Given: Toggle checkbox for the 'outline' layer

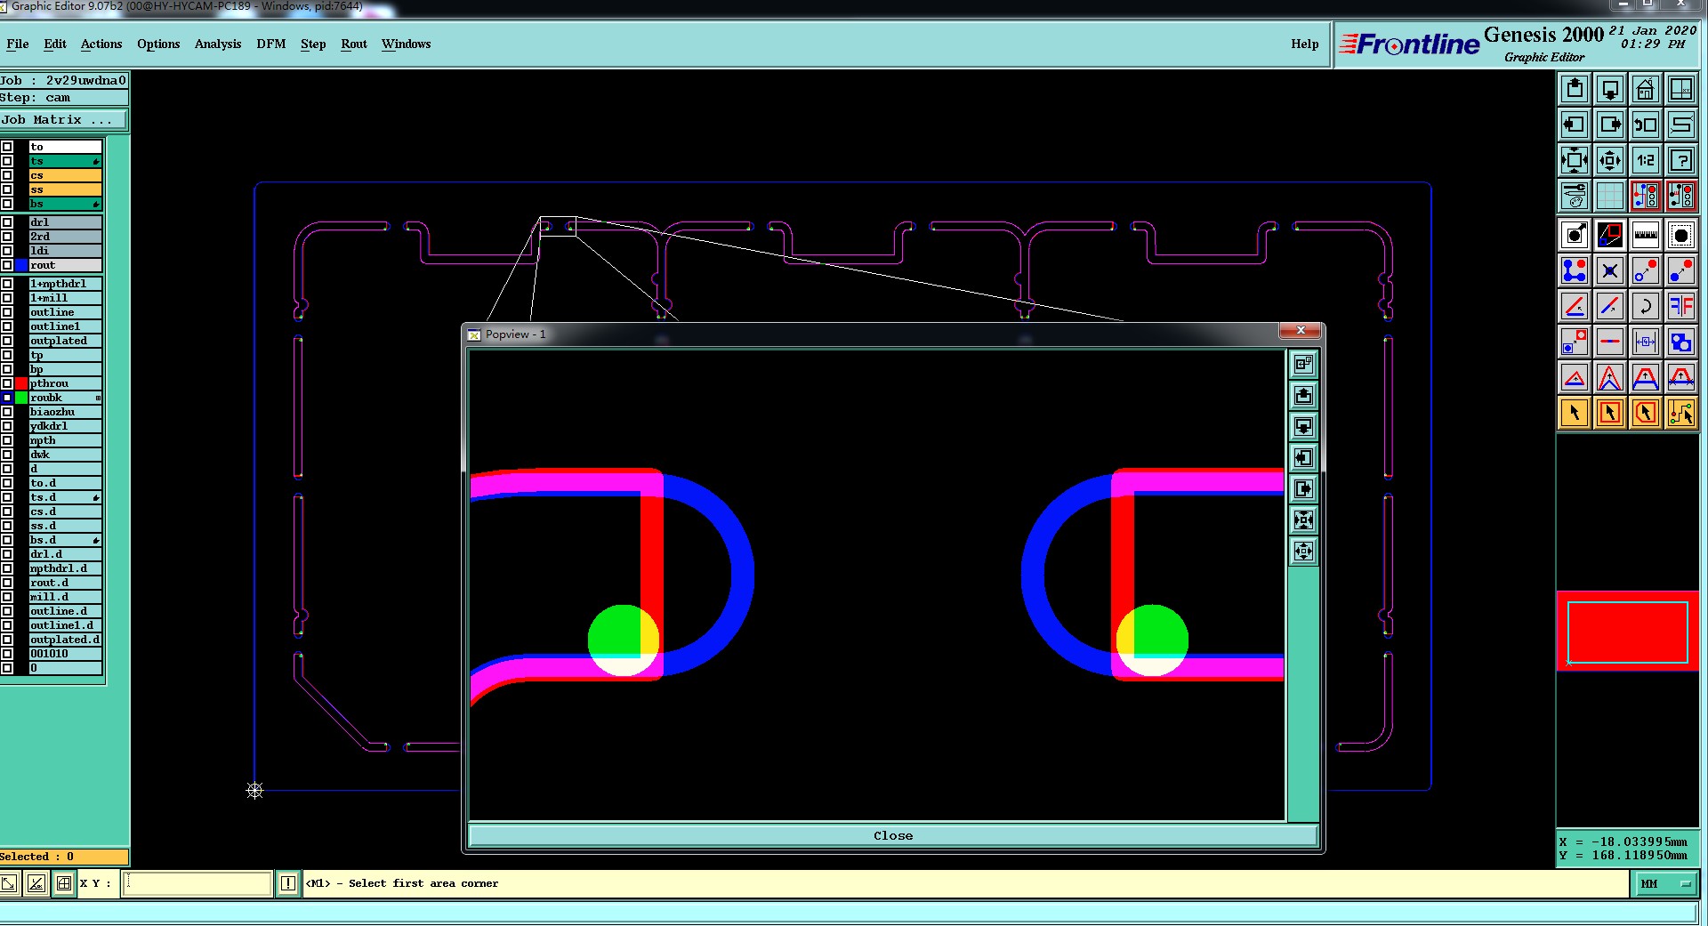Looking at the screenshot, I should 7,312.
